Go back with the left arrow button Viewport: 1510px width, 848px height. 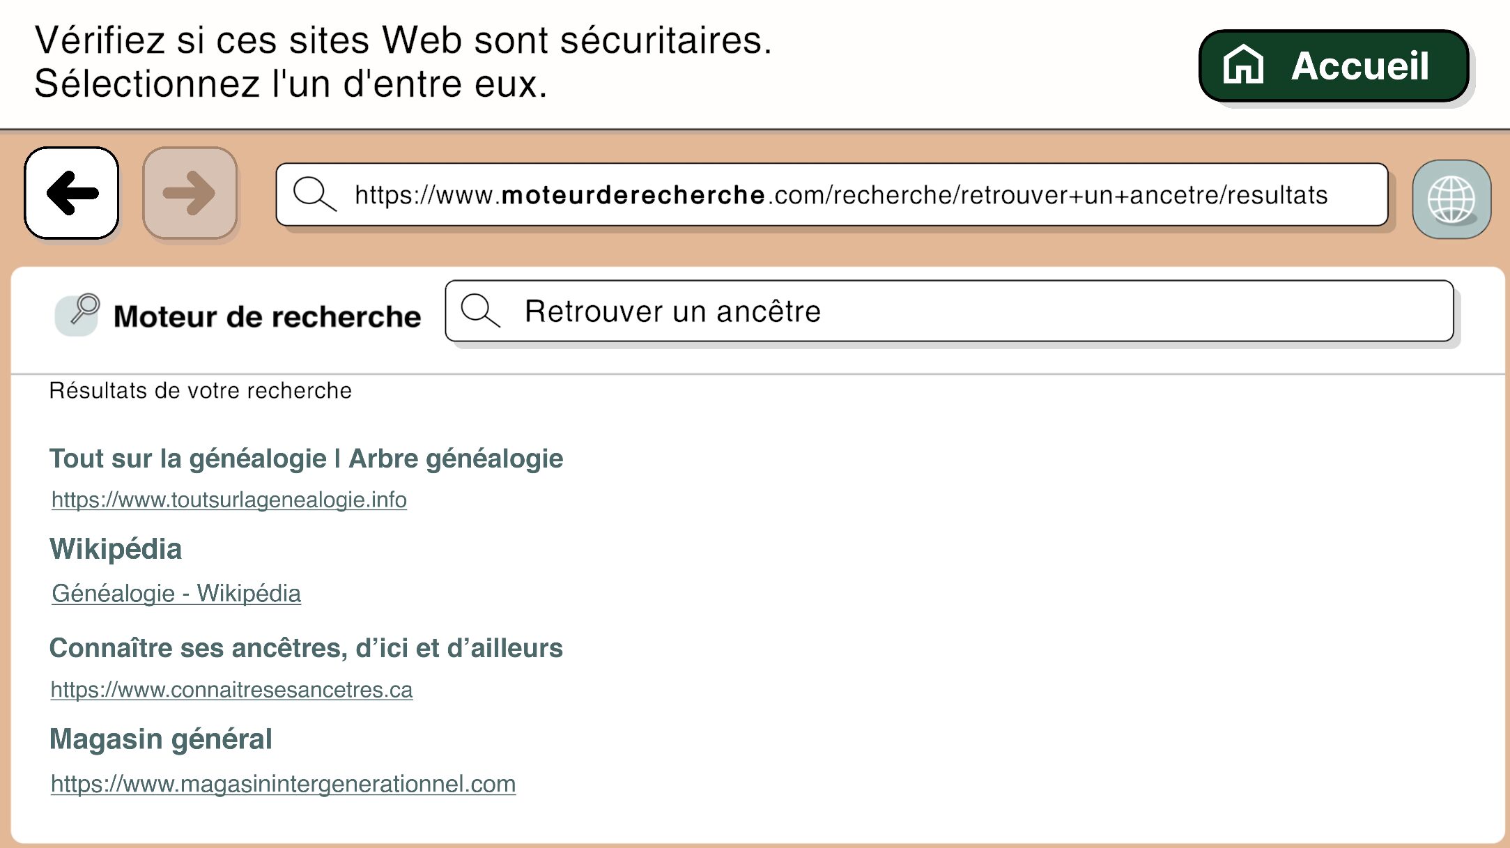(x=72, y=193)
